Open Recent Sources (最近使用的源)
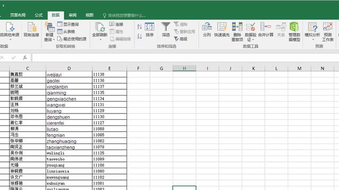The height and width of the screenshot is (190, 339). coord(72,39)
